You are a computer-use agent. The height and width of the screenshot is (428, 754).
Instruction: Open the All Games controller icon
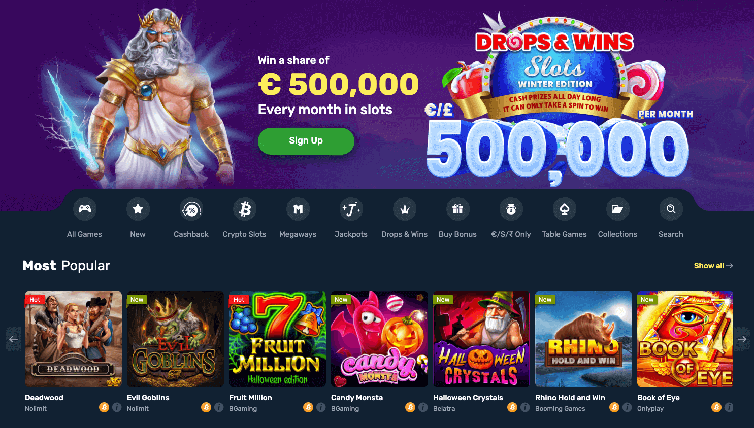tap(85, 209)
